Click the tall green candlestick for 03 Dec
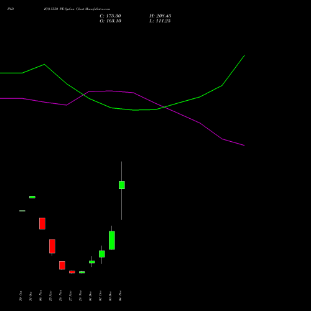The height and width of the screenshot is (311, 311). (112, 240)
